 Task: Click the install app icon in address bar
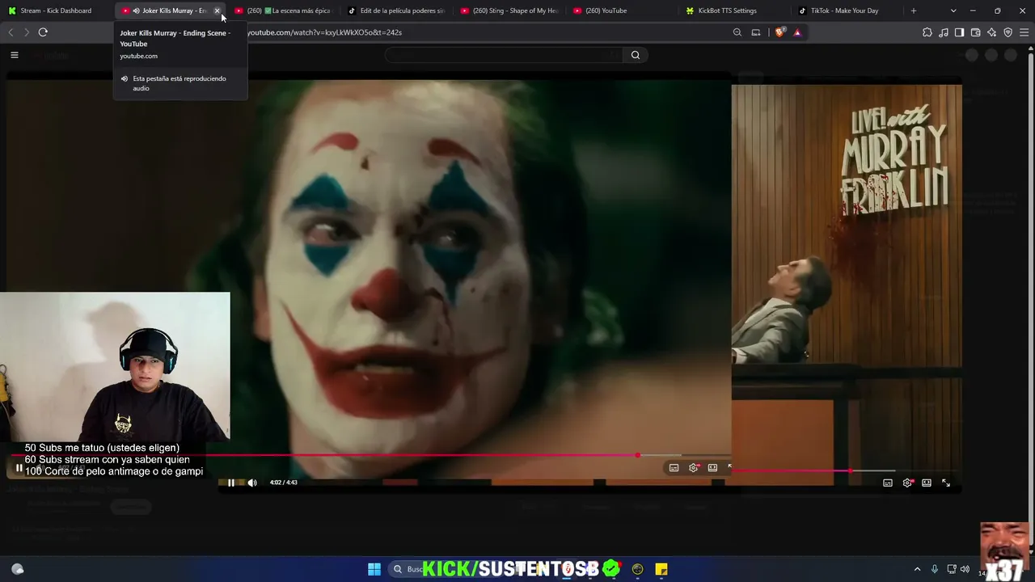(x=756, y=32)
